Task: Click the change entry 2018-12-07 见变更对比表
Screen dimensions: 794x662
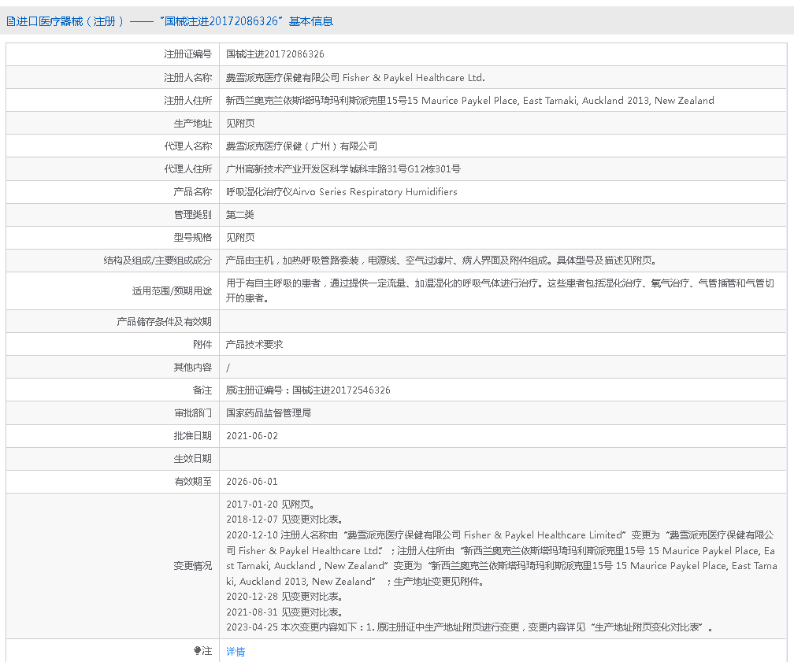Action: coord(285,520)
